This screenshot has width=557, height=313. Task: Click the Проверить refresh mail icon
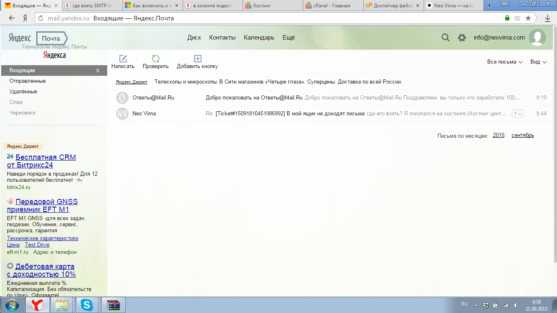pyautogui.click(x=156, y=59)
